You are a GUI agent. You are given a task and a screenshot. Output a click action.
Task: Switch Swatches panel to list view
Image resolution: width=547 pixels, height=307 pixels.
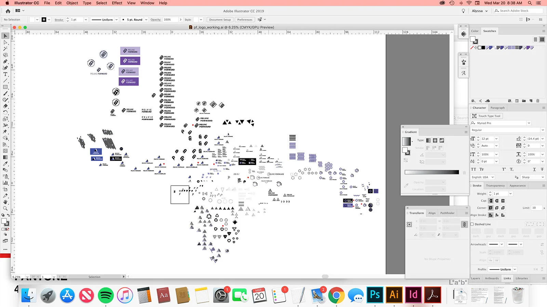pos(535,40)
